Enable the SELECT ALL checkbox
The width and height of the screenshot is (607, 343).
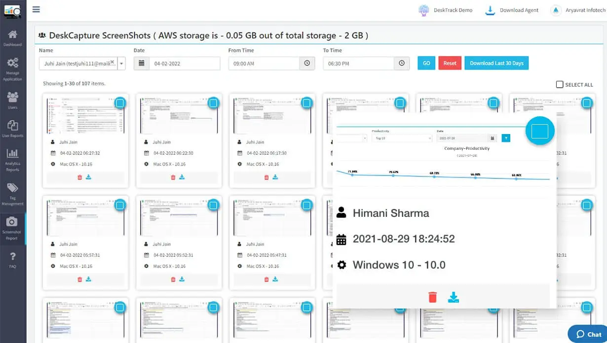coord(559,84)
